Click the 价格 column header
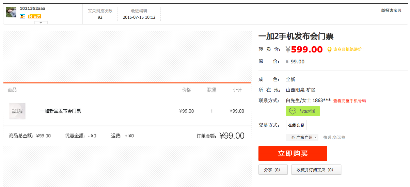Image resolution: width=410 pixels, height=187 pixels. [x=187, y=90]
